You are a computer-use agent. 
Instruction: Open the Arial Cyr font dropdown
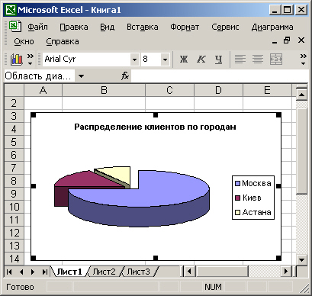click(x=134, y=60)
